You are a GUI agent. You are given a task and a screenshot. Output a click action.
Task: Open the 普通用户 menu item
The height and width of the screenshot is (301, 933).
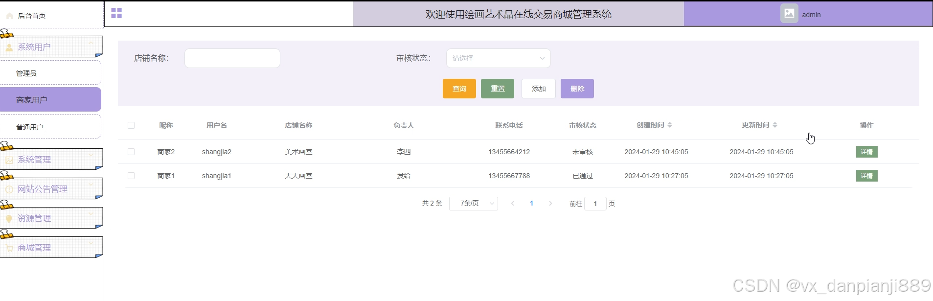[50, 127]
